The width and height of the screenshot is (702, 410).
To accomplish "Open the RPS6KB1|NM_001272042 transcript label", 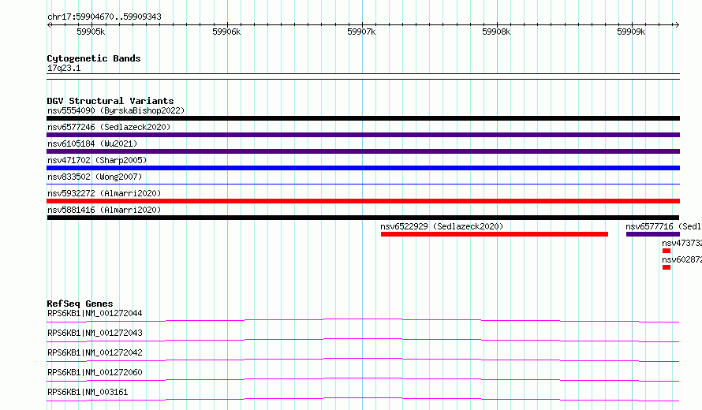I will tap(95, 352).
